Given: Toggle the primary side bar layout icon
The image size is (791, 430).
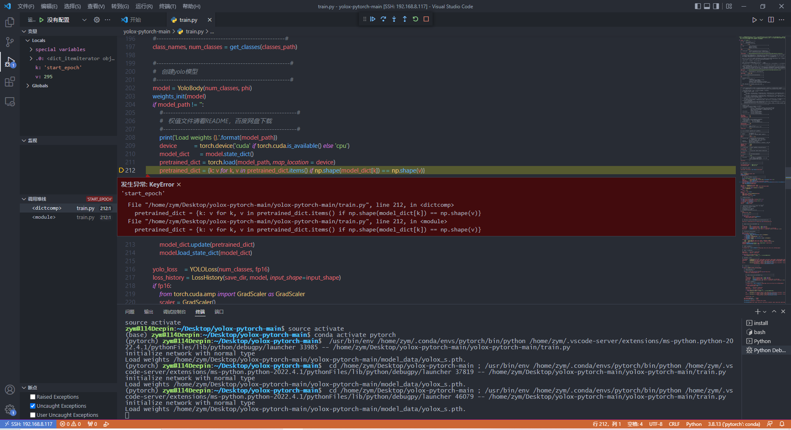Looking at the screenshot, I should [698, 6].
